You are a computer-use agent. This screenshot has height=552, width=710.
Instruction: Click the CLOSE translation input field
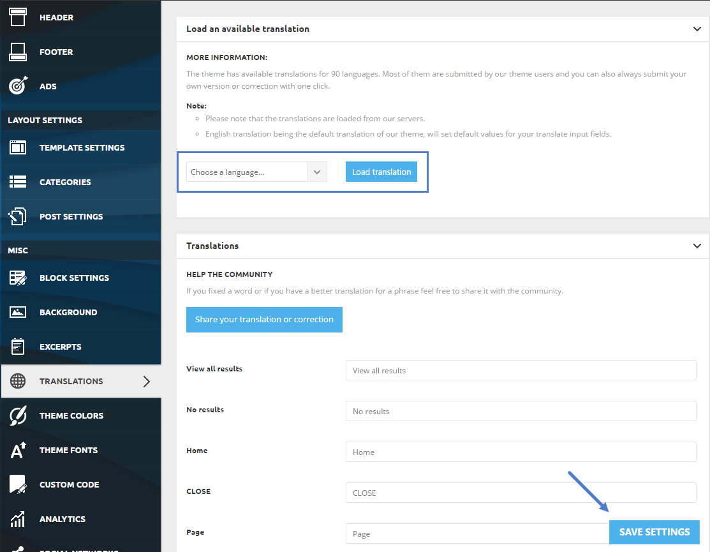click(x=521, y=493)
